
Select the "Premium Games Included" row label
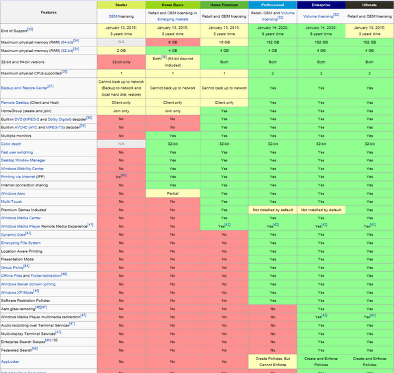coord(23,210)
